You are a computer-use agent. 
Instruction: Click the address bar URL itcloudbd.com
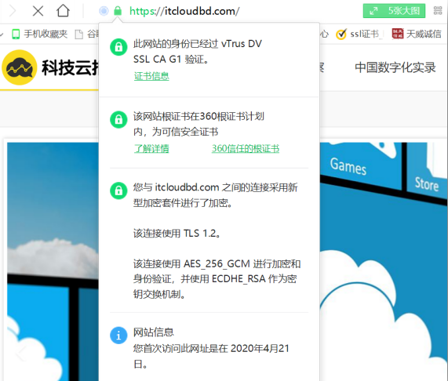(184, 11)
